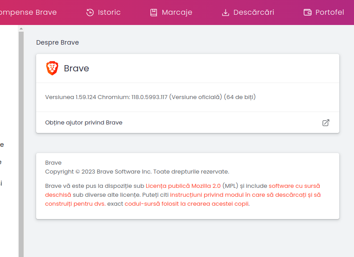Click the Descărcări download icon

[x=225, y=12]
